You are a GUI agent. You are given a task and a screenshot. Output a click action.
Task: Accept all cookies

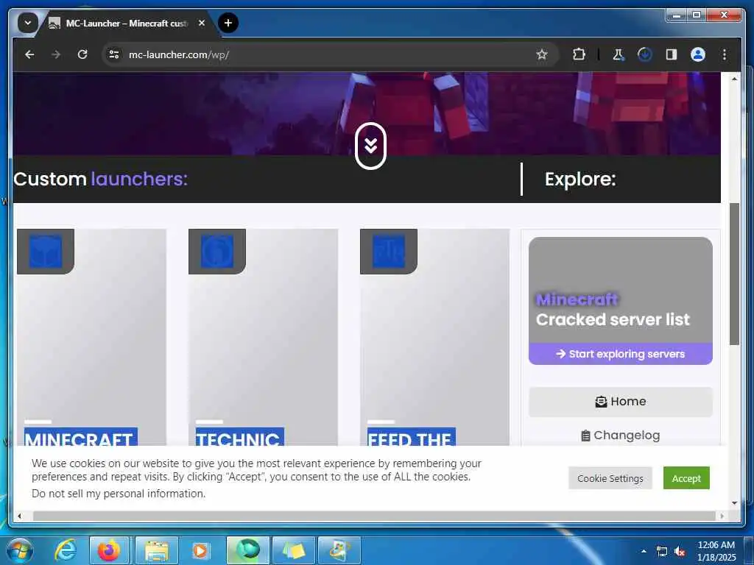[x=686, y=478]
